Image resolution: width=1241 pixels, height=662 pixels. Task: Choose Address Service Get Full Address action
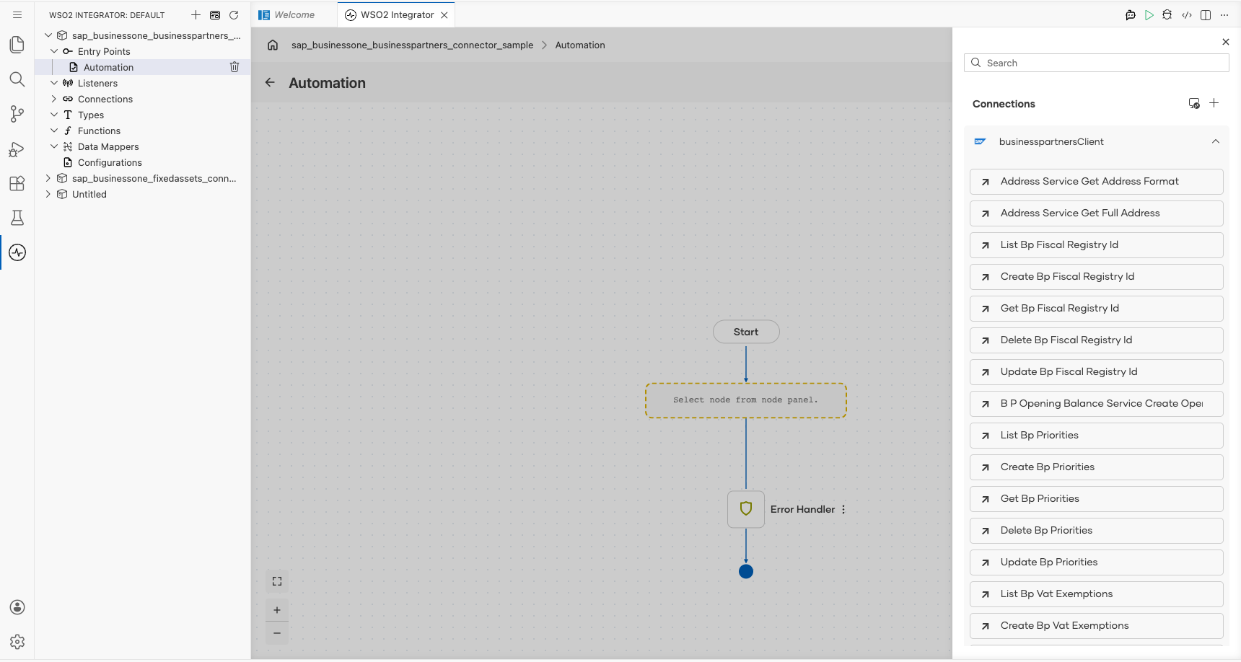pyautogui.click(x=1097, y=213)
